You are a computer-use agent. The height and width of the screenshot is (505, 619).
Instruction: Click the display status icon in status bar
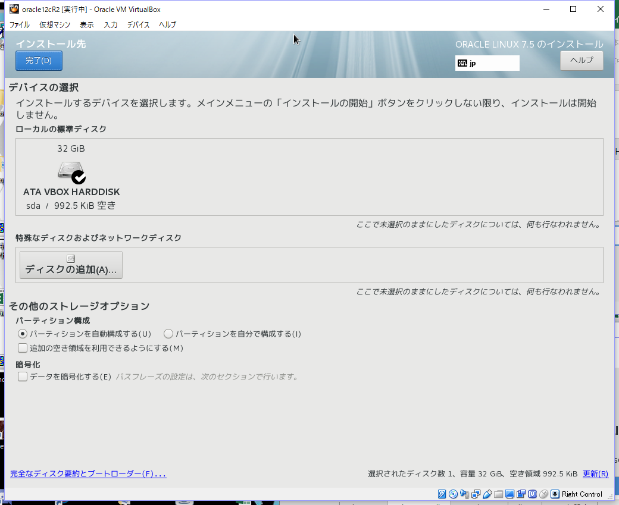[509, 494]
